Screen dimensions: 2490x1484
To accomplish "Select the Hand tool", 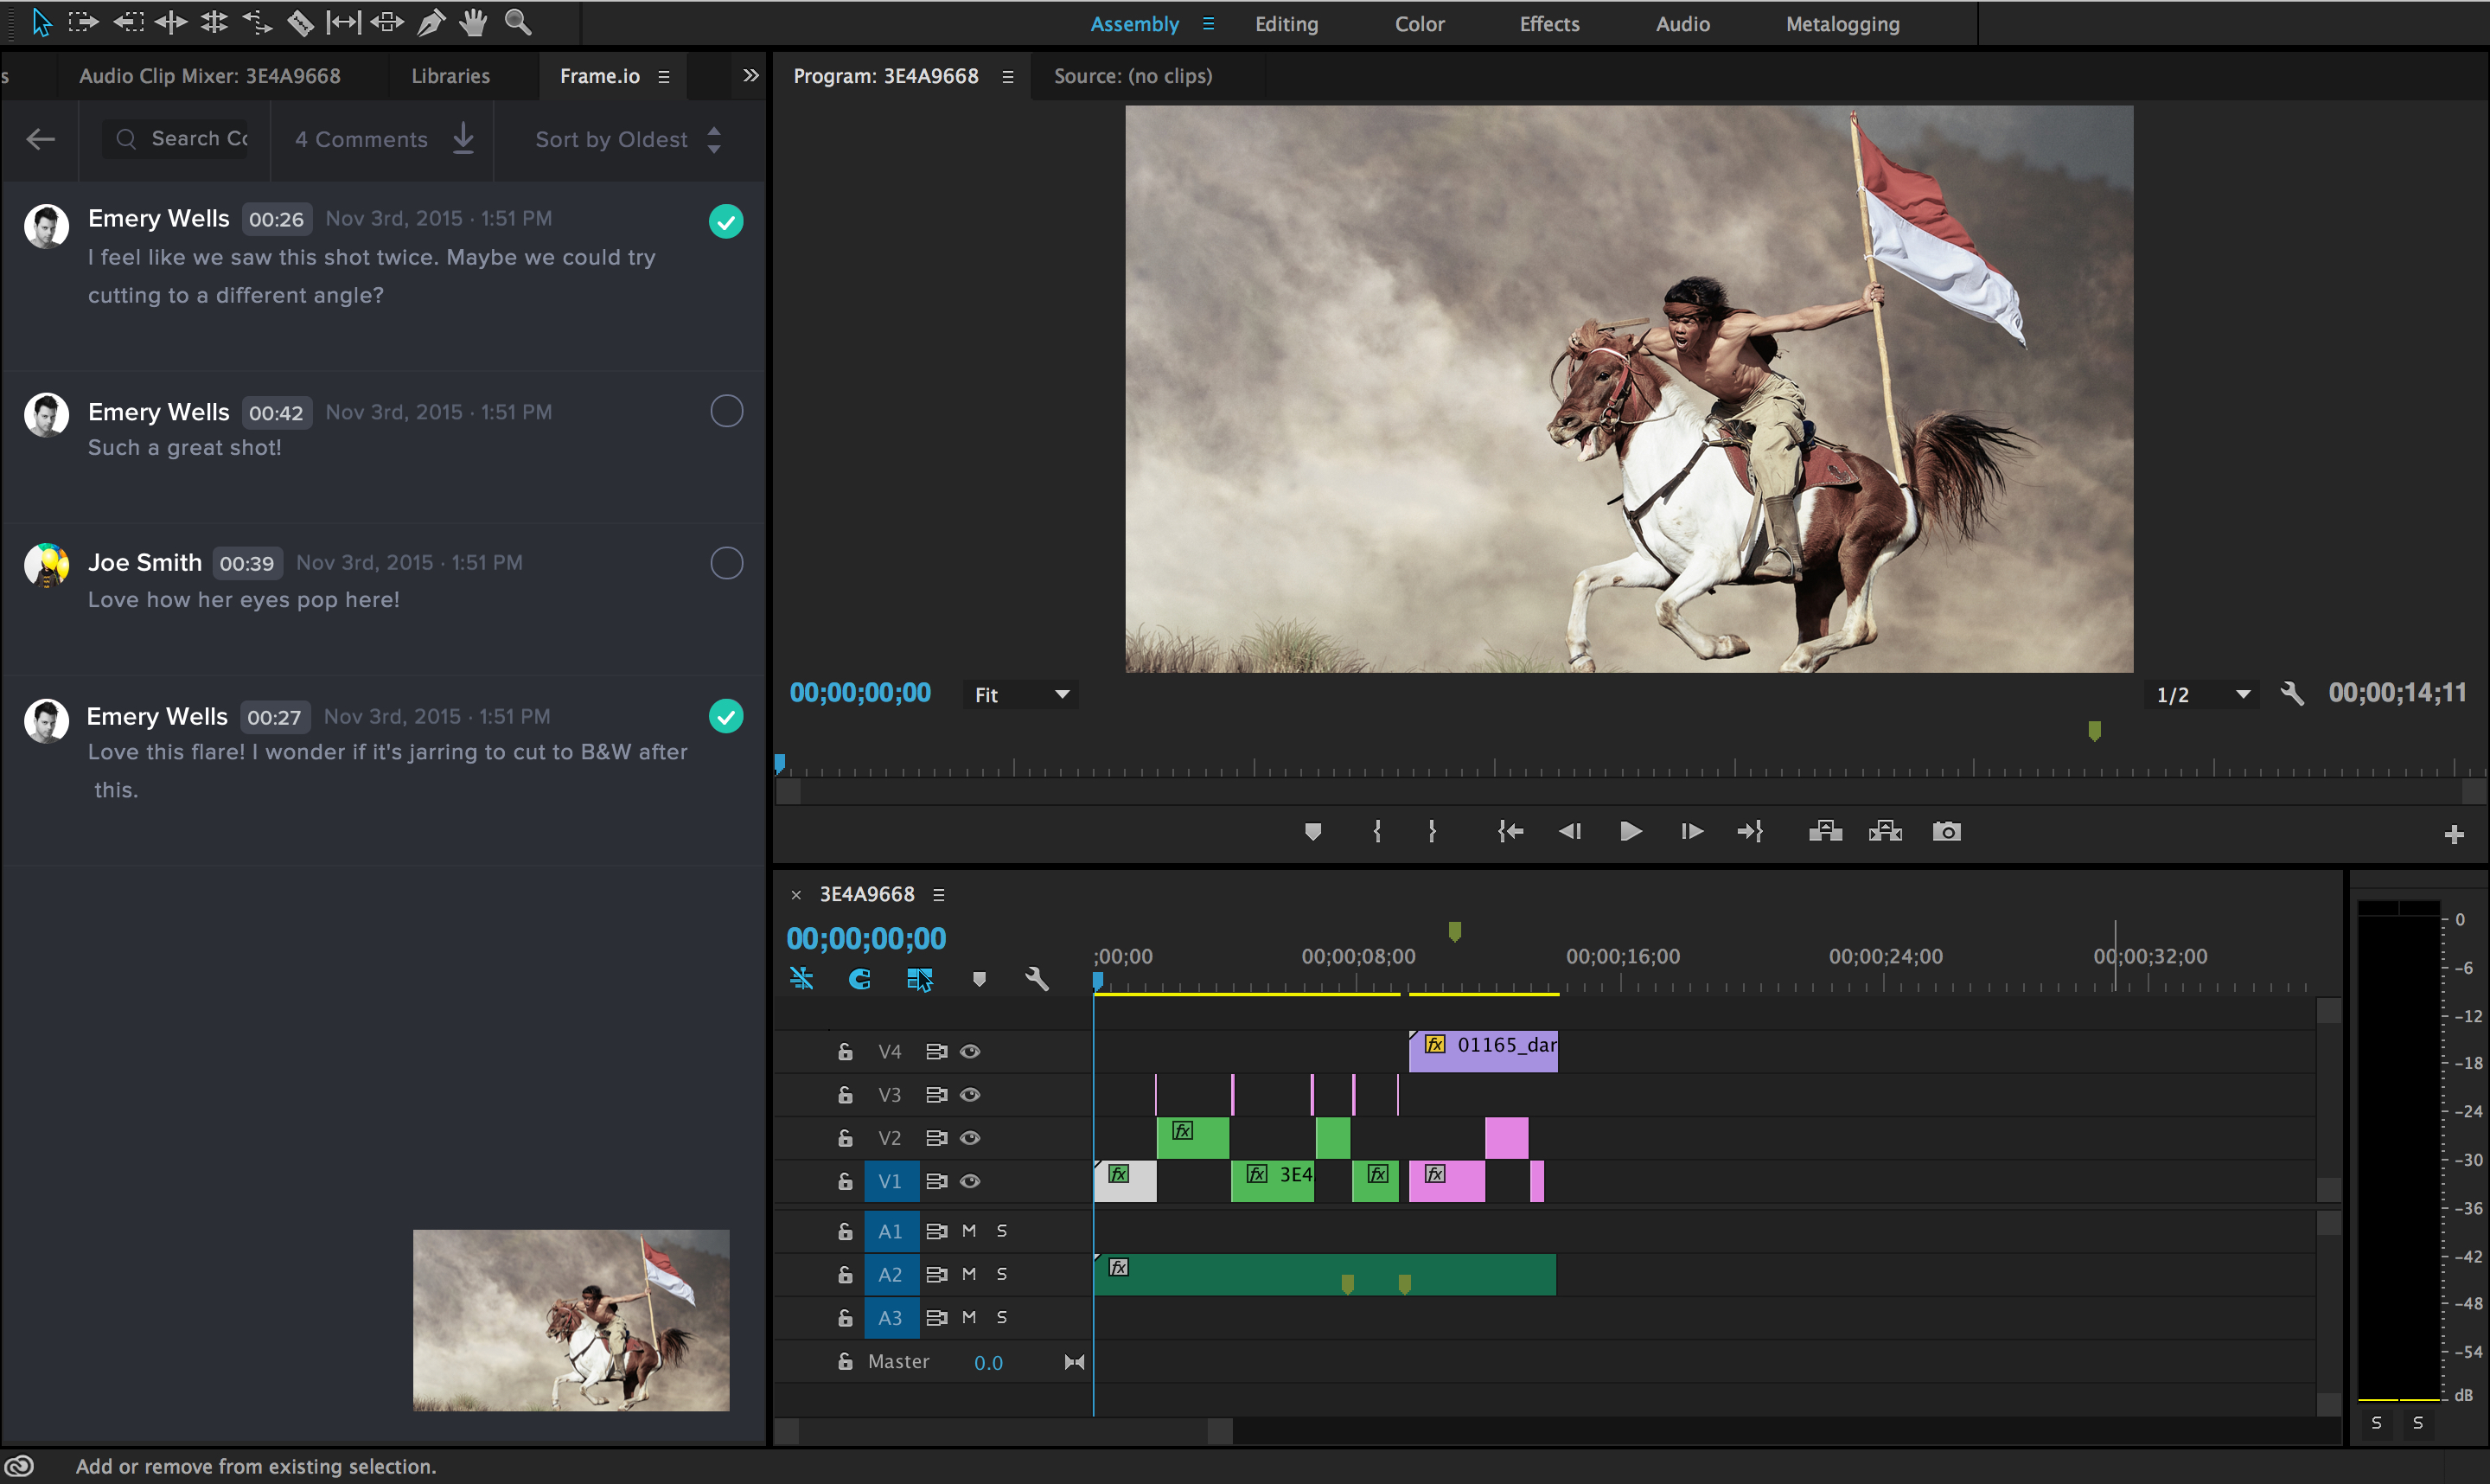I will coord(472,22).
